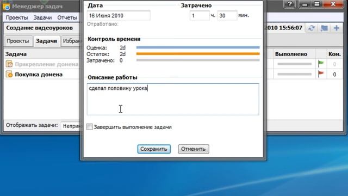
Task: Switch to the Избранное tab
Action: point(71,41)
